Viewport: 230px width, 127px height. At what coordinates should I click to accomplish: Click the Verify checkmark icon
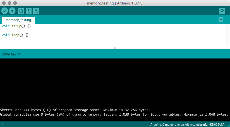tap(5, 11)
